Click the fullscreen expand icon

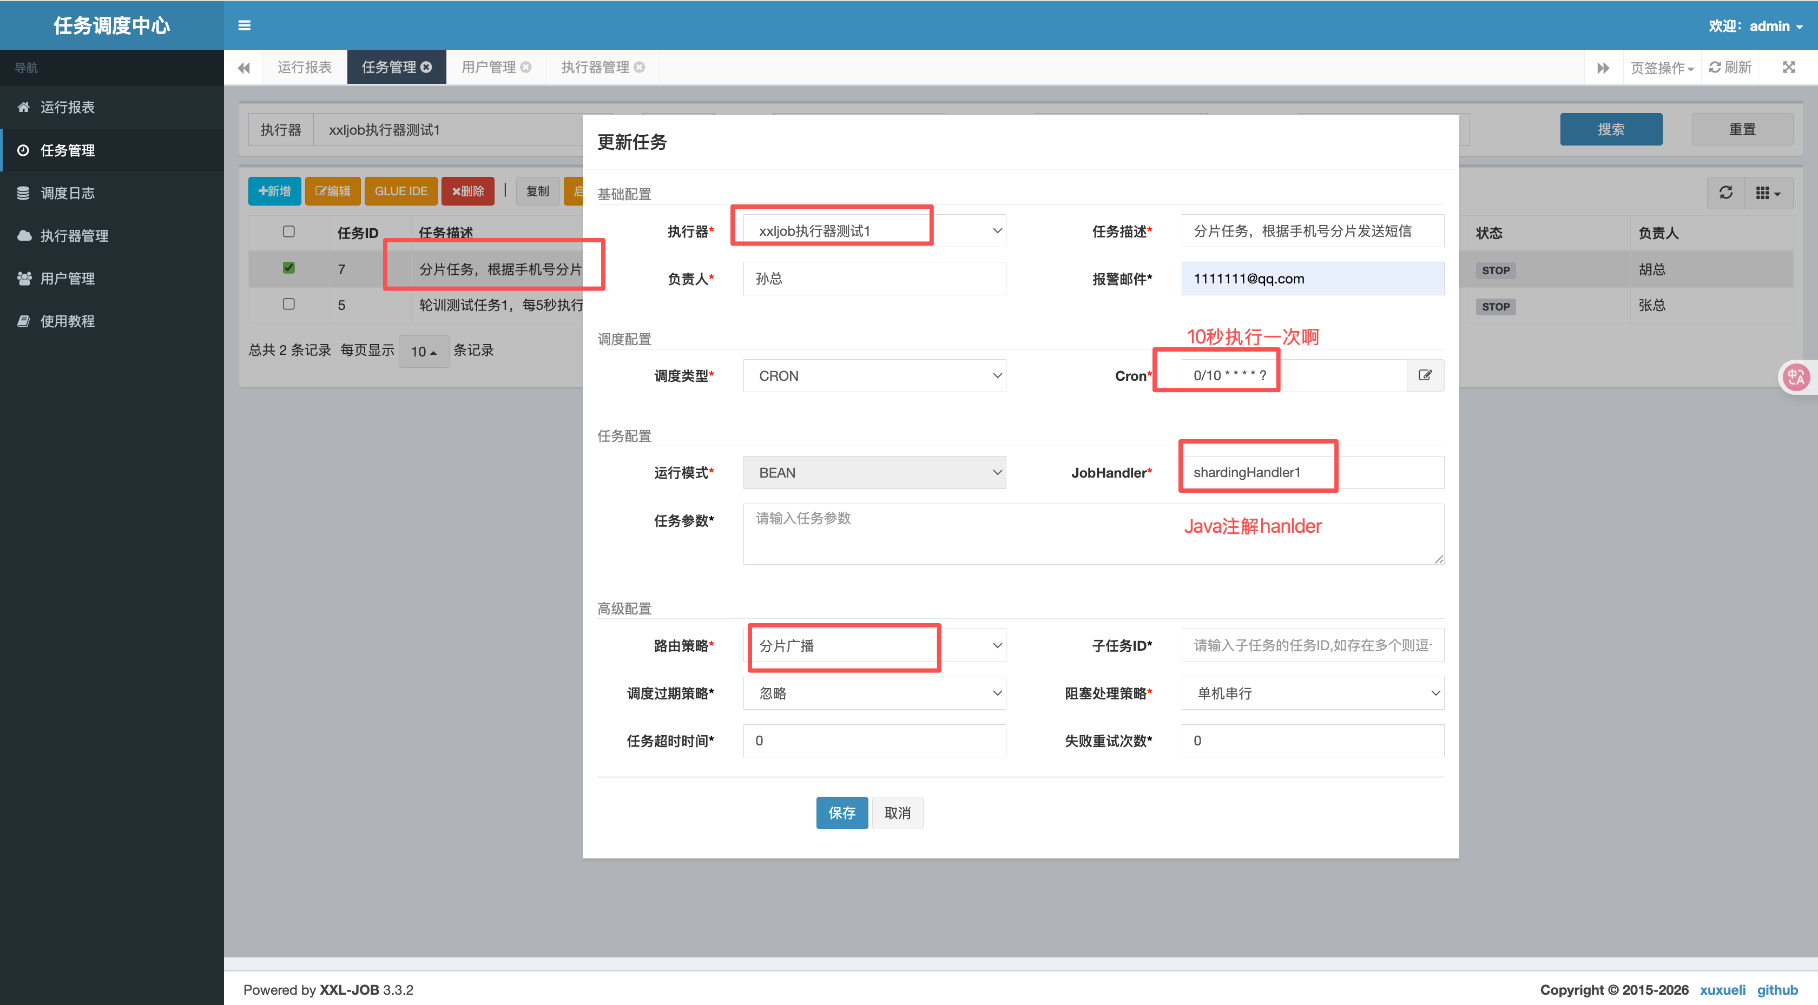point(1788,67)
